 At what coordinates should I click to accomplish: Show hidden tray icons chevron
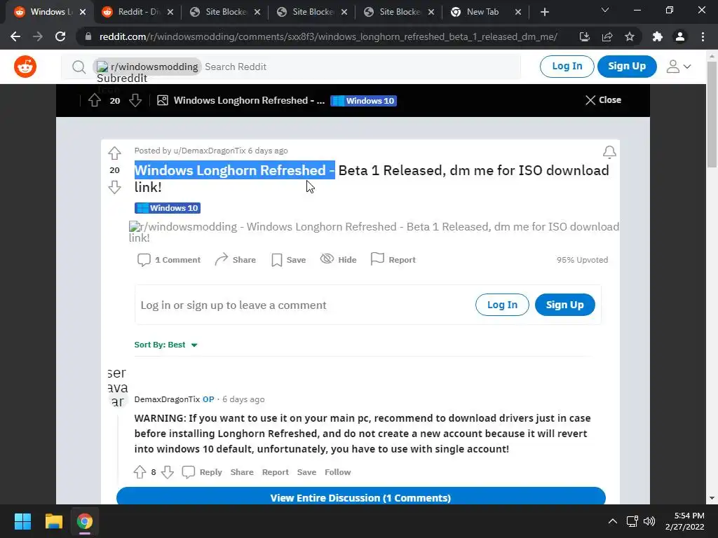(x=612, y=521)
